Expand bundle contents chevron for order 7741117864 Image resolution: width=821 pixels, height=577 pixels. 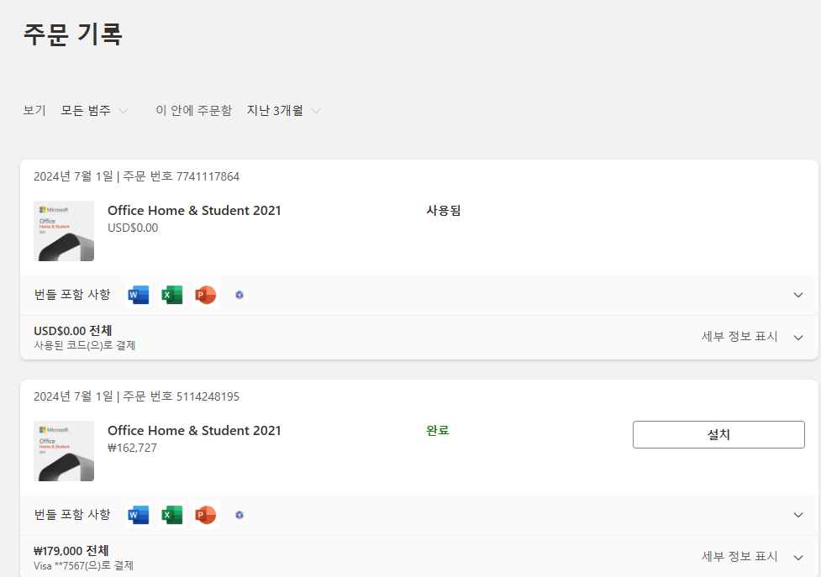point(798,295)
